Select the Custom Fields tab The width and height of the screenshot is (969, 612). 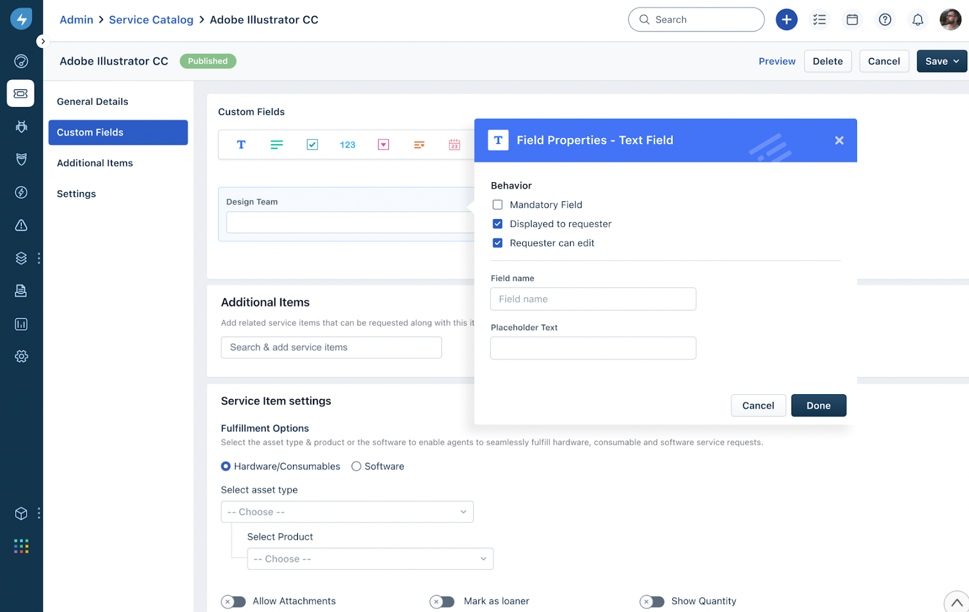pos(118,133)
